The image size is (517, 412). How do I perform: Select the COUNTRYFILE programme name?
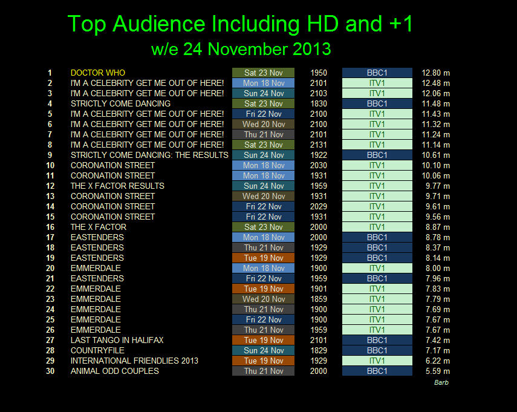coord(98,350)
